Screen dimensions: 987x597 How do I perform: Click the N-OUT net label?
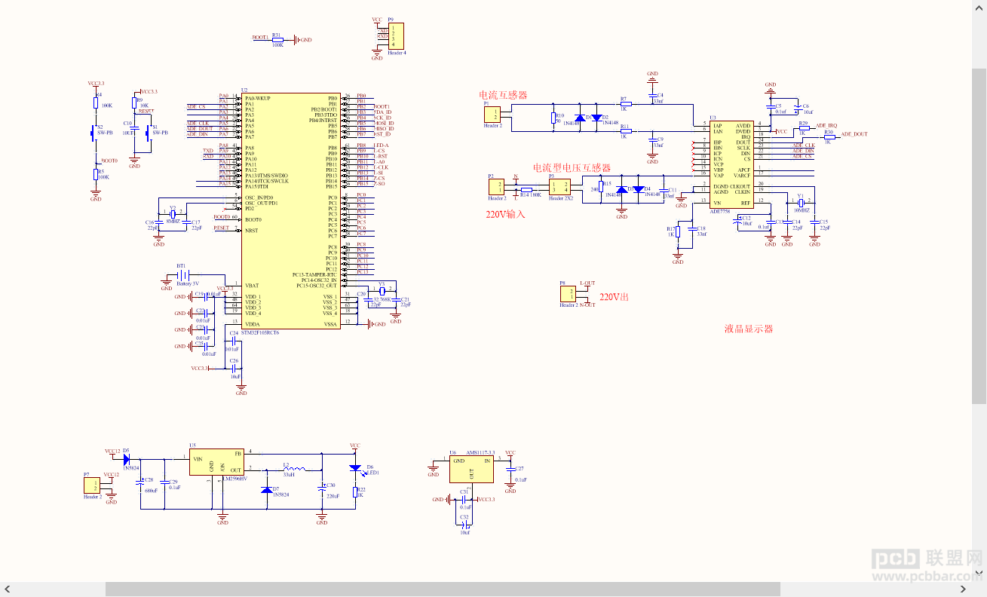587,305
